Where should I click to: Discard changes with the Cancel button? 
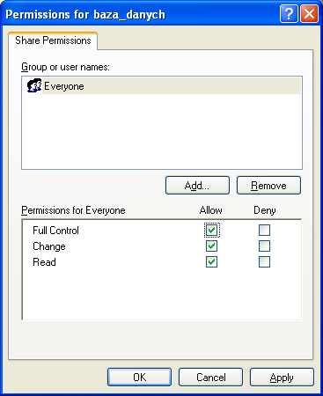coord(210,378)
